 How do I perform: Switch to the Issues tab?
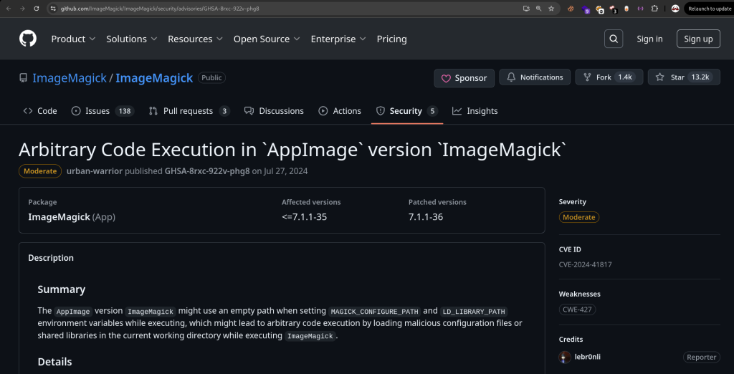[x=103, y=111]
